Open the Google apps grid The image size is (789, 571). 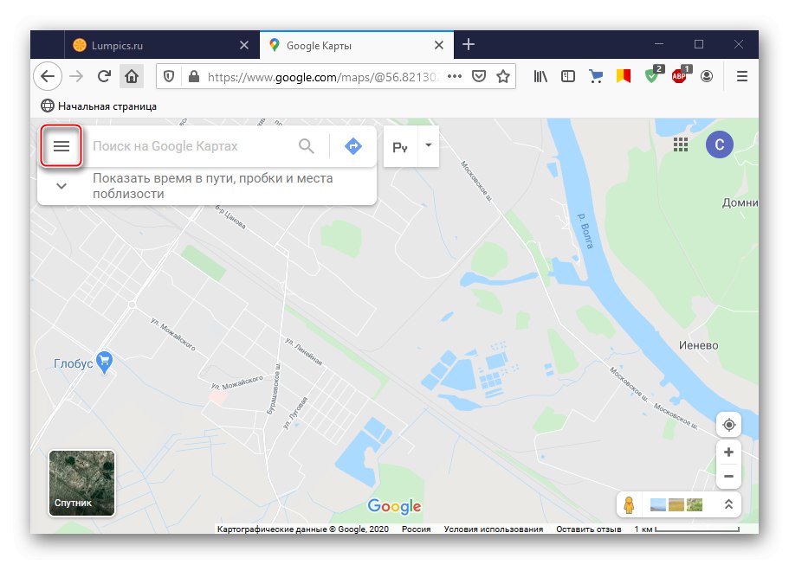682,144
